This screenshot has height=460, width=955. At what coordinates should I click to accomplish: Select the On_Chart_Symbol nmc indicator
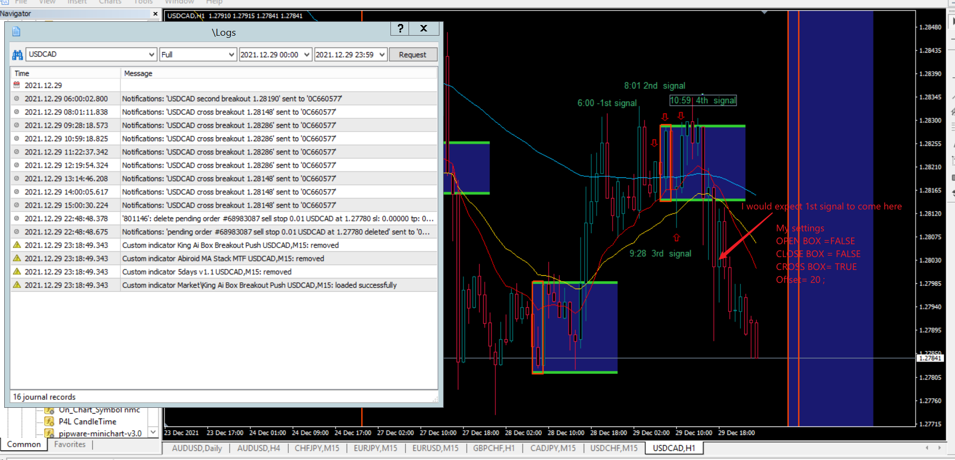coord(100,410)
